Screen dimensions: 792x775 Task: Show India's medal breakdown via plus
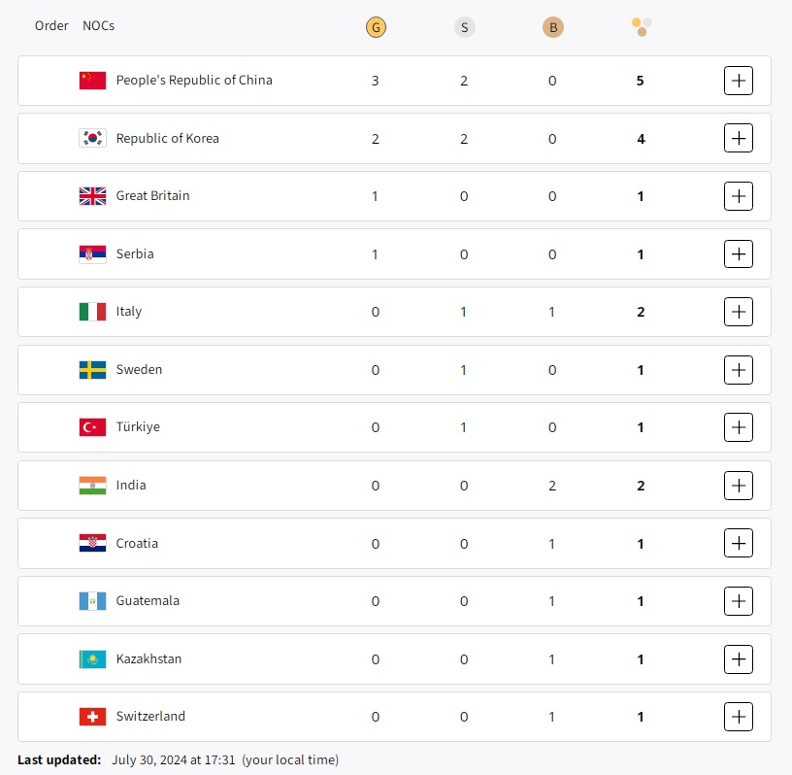[739, 486]
